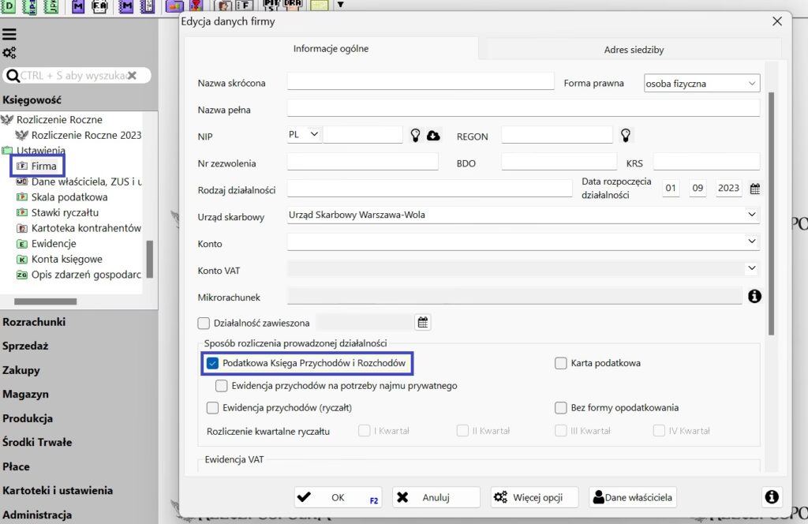Expand the Urząd skarbowy dropdown list
Viewport: 808px width, 524px height.
click(750, 215)
